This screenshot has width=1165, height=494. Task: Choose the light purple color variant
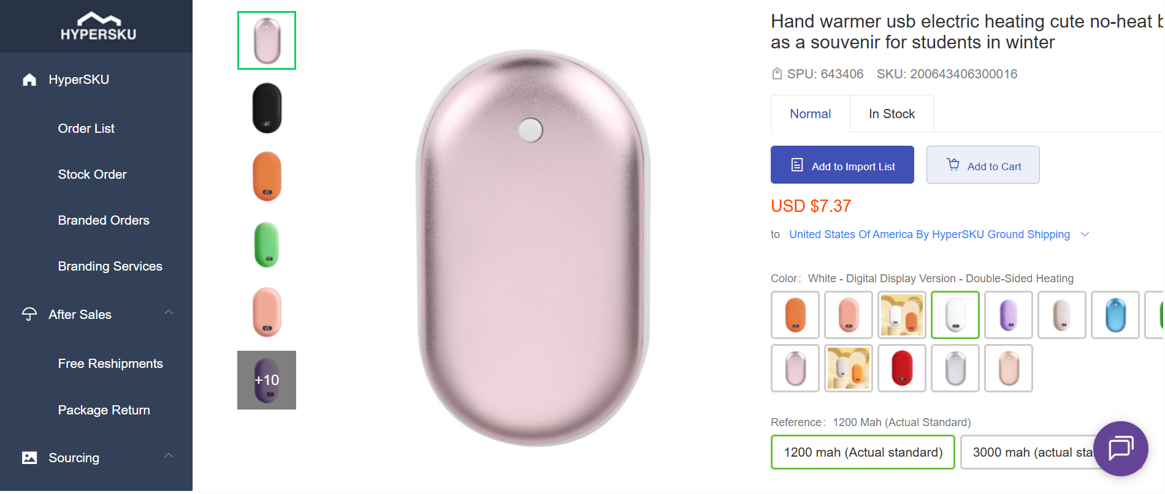click(x=1008, y=315)
